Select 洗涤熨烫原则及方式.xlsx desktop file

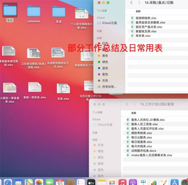pos(58,53)
